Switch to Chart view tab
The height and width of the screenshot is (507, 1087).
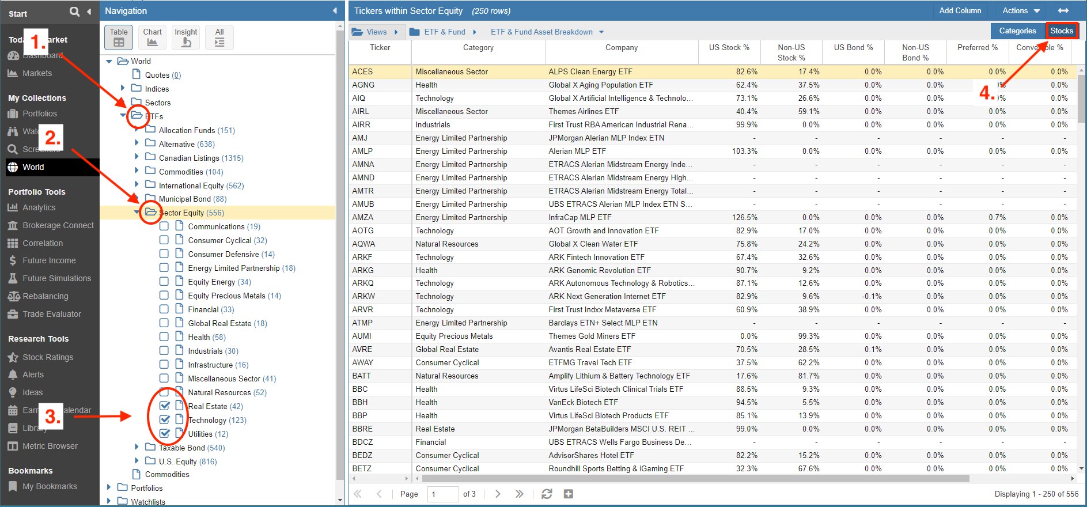tap(152, 37)
